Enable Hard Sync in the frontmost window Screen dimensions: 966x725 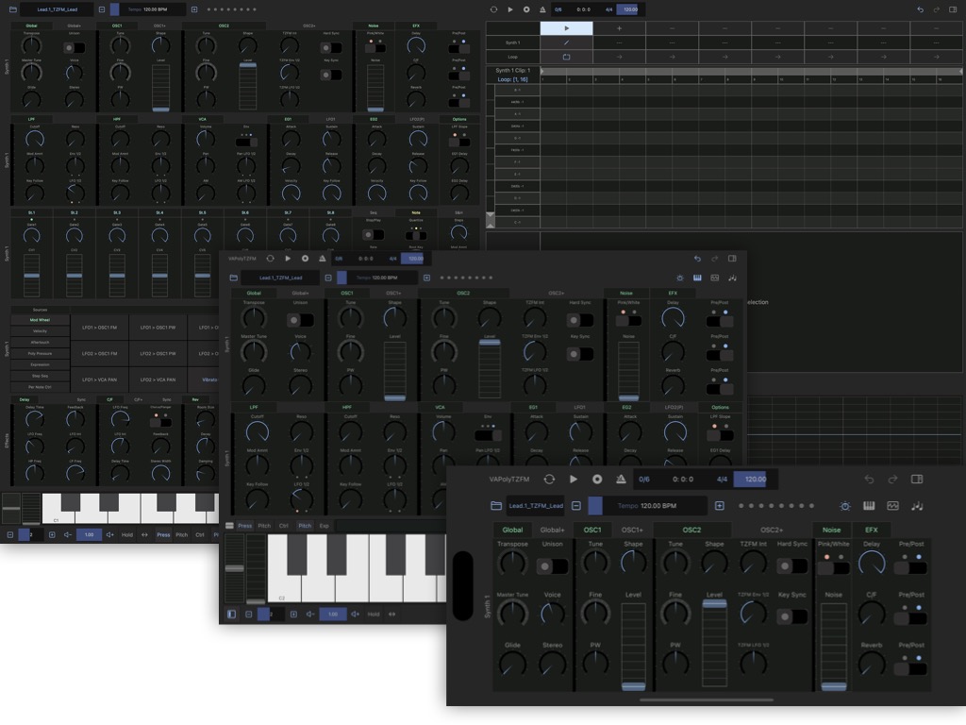click(x=792, y=566)
